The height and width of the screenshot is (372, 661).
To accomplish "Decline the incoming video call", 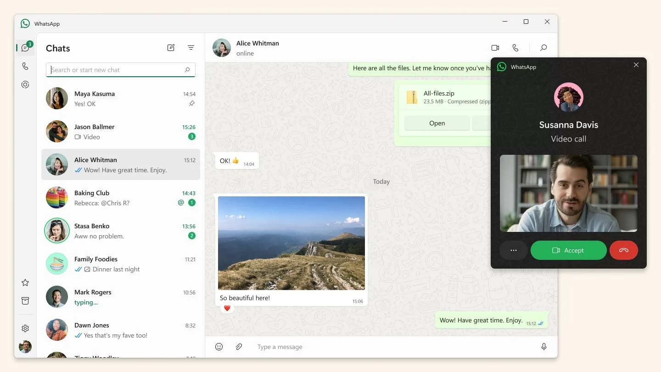I will point(623,250).
